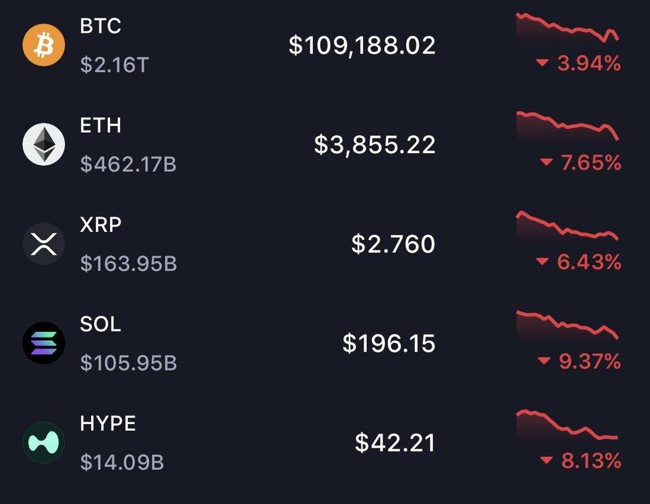Tap the $42.21 HYPE price
The height and width of the screenshot is (504, 650).
[x=395, y=443]
